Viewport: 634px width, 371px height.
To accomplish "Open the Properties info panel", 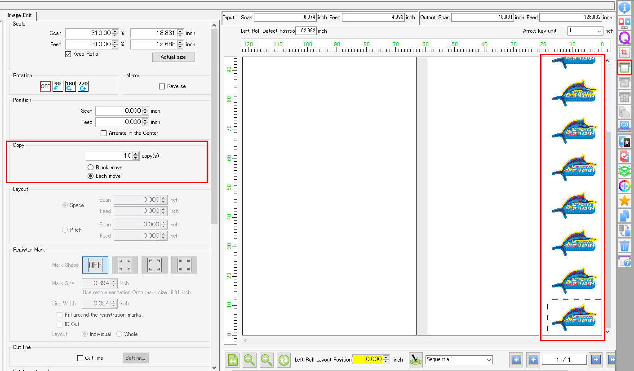I will coord(625,7).
